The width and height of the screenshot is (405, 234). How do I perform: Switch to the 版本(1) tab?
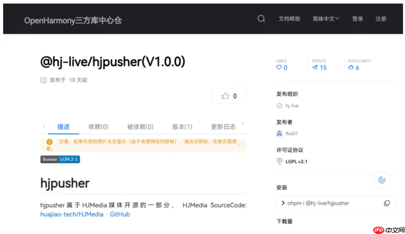(x=182, y=126)
